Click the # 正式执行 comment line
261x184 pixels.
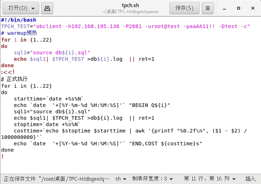click(14, 79)
